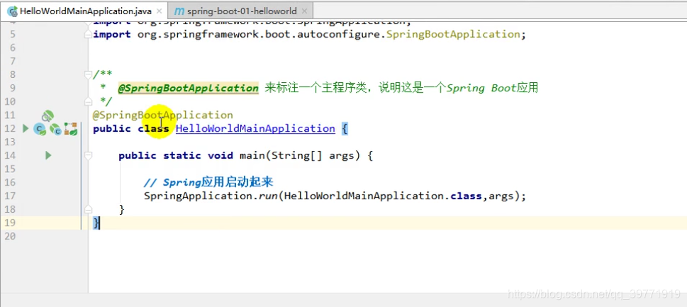This screenshot has height=307, width=687.
Task: Click the comment '// Spring应用启动起来'
Action: click(x=209, y=182)
